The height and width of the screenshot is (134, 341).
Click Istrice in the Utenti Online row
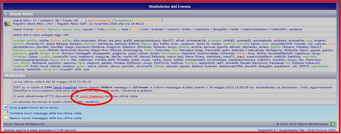[40, 29]
